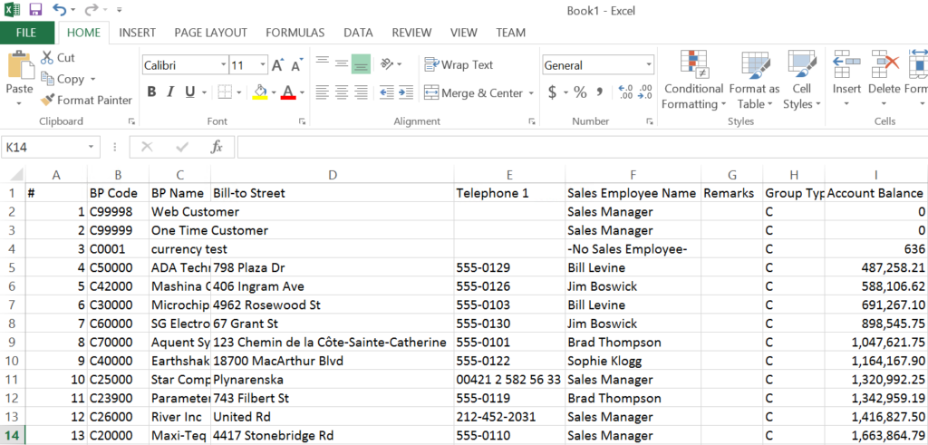Open Conditional Formatting menu

693,81
